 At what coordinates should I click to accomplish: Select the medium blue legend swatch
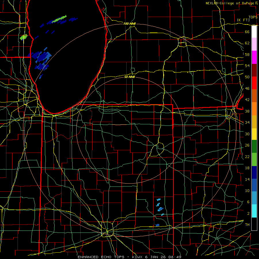(254, 185)
